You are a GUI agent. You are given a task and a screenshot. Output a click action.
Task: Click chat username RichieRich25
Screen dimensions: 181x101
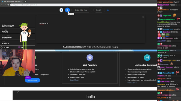coord(169,73)
